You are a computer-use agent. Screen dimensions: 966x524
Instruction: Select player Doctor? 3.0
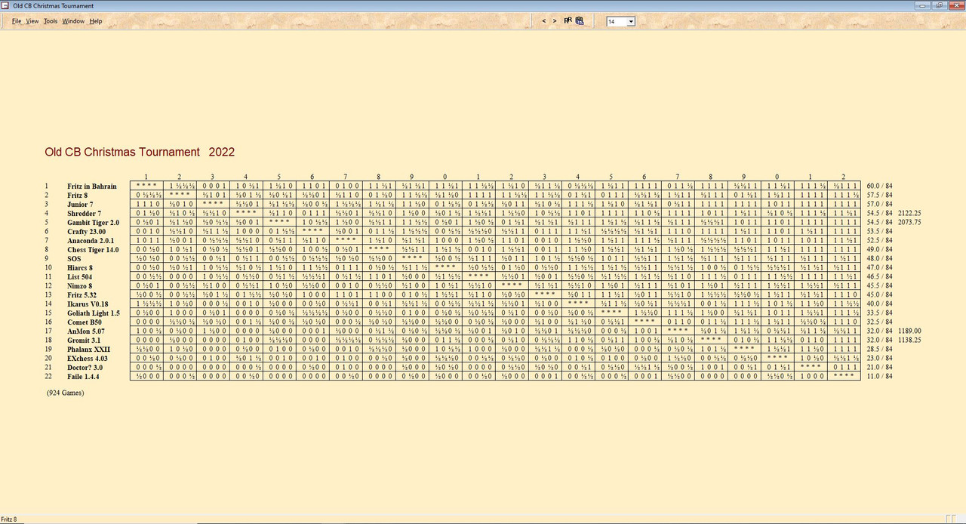pos(85,368)
